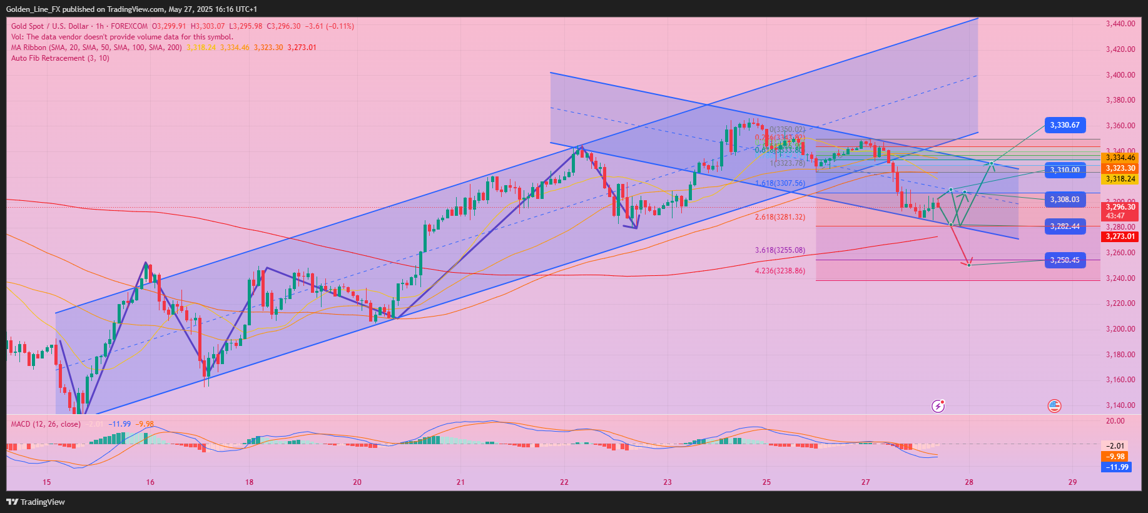This screenshot has width=1148, height=513.
Task: Click the 3,308.03 price callout box
Action: point(1065,200)
